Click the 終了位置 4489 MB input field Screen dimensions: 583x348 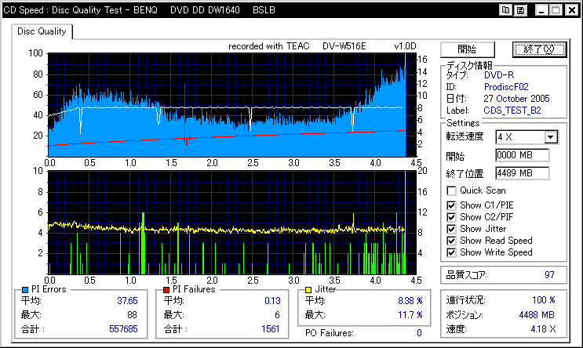523,173
